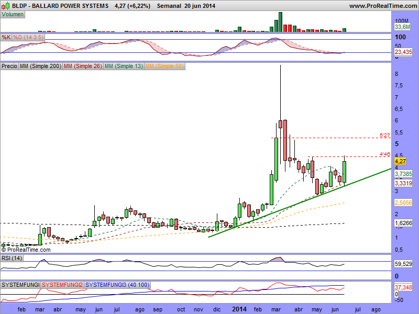Click the stochastic value 23,435
Viewport: 419px width, 314px height.
(x=403, y=52)
